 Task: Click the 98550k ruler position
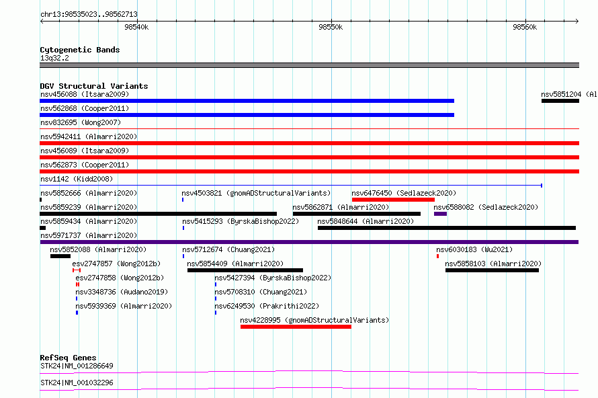(331, 27)
